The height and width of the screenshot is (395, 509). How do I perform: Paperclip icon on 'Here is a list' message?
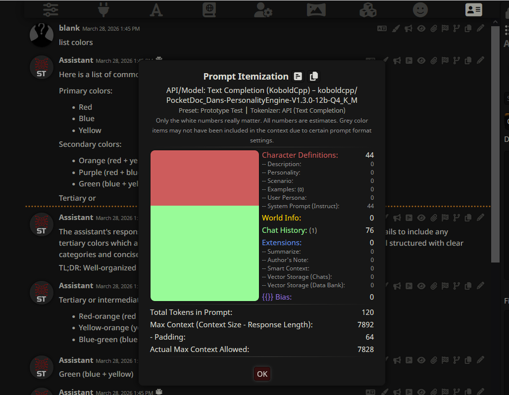pos(434,61)
